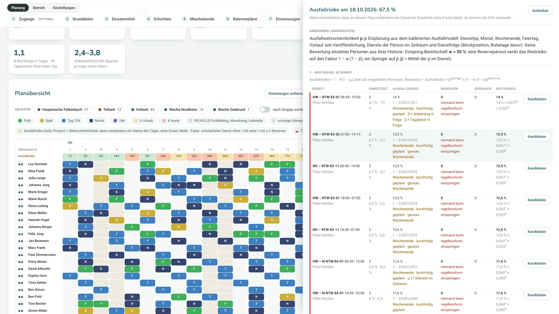
Task: Click the 24h purple legend chip
Action: (x=119, y=121)
